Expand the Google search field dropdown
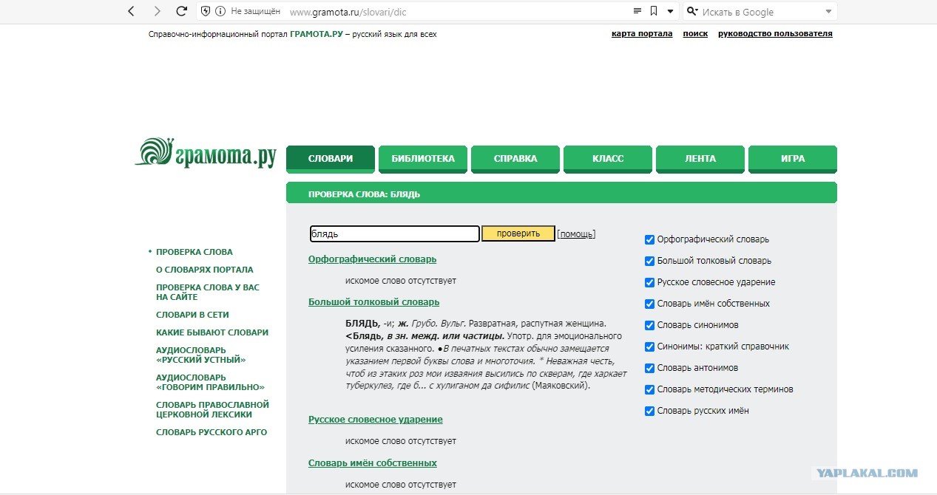The width and height of the screenshot is (937, 495). 828,12
